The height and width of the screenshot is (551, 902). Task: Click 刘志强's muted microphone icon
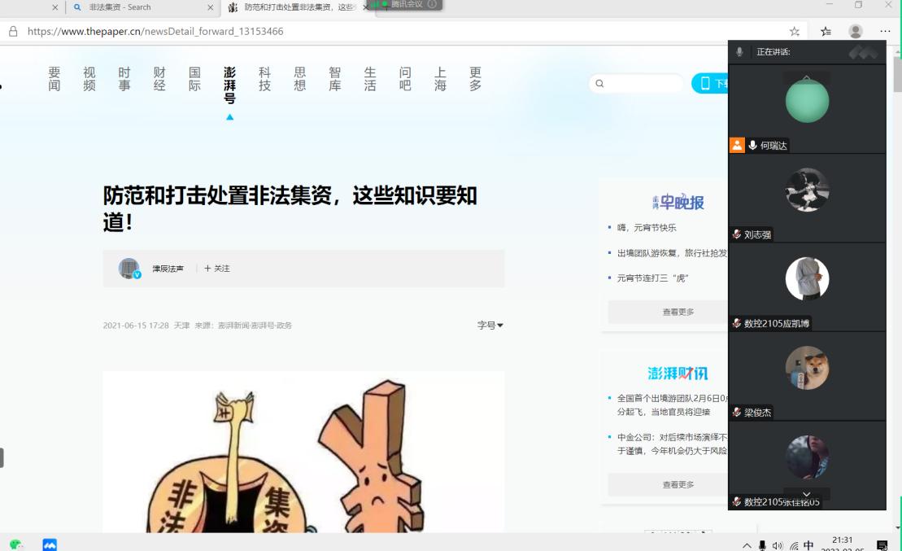(737, 234)
